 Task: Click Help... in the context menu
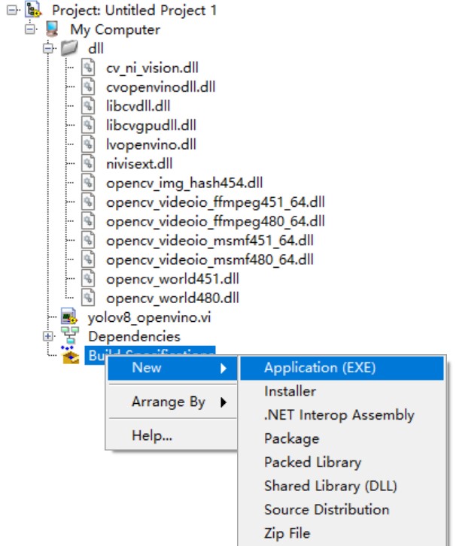click(151, 435)
